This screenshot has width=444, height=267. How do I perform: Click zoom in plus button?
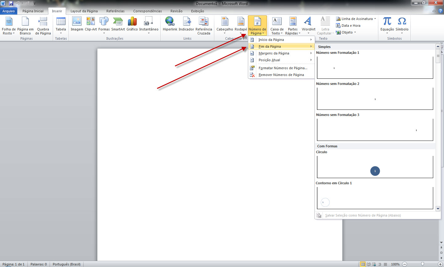click(x=440, y=264)
